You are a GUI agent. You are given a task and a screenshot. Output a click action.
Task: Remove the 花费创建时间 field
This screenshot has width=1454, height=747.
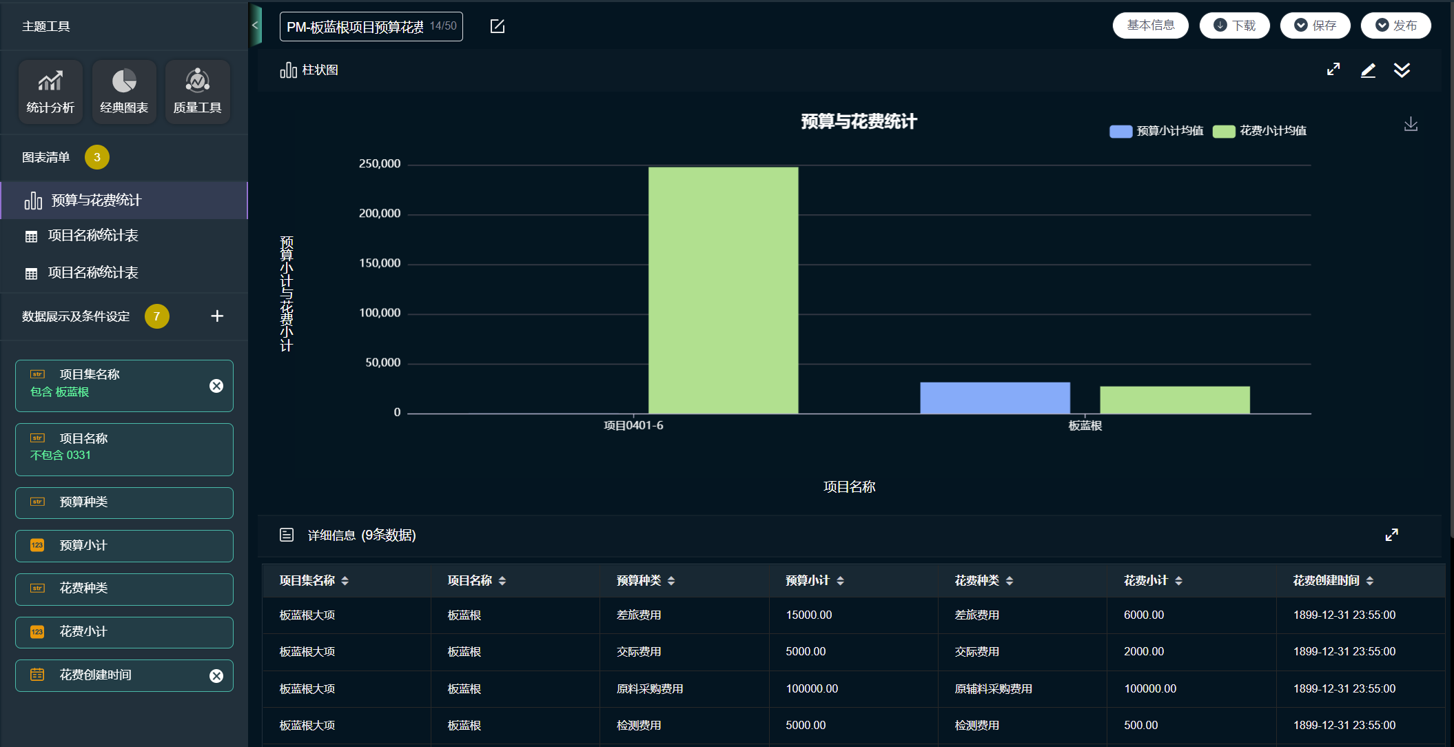(216, 676)
